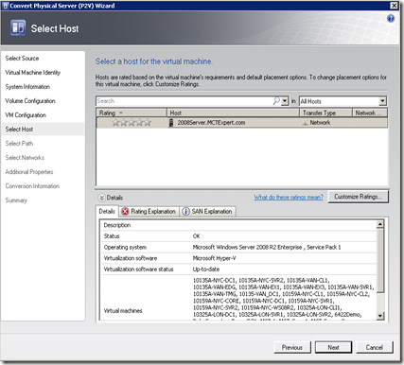Click the Additional Properties step
This screenshot has width=404, height=365.
point(29,172)
